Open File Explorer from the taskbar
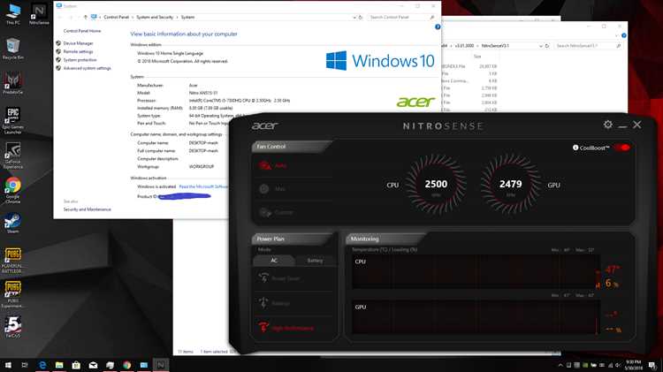The width and height of the screenshot is (663, 372). [59, 365]
